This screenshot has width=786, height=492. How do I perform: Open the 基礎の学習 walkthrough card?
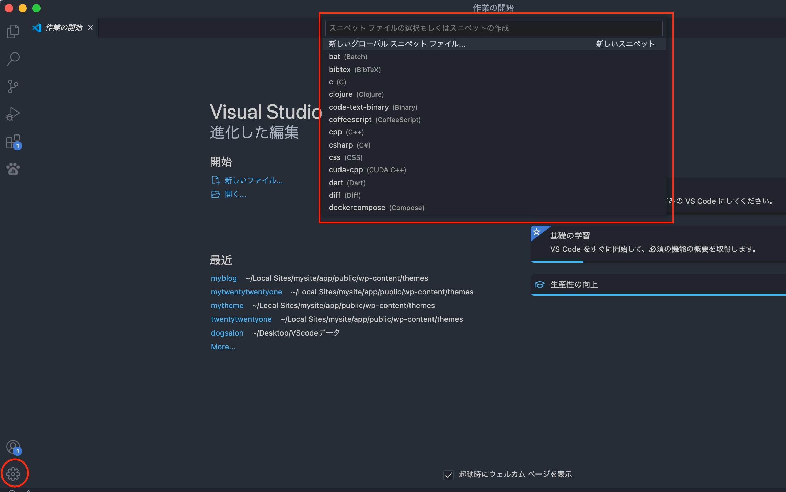[658, 244]
